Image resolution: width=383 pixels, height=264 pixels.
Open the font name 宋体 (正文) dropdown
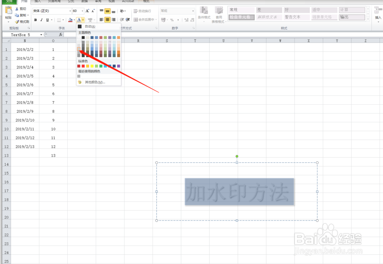point(70,11)
